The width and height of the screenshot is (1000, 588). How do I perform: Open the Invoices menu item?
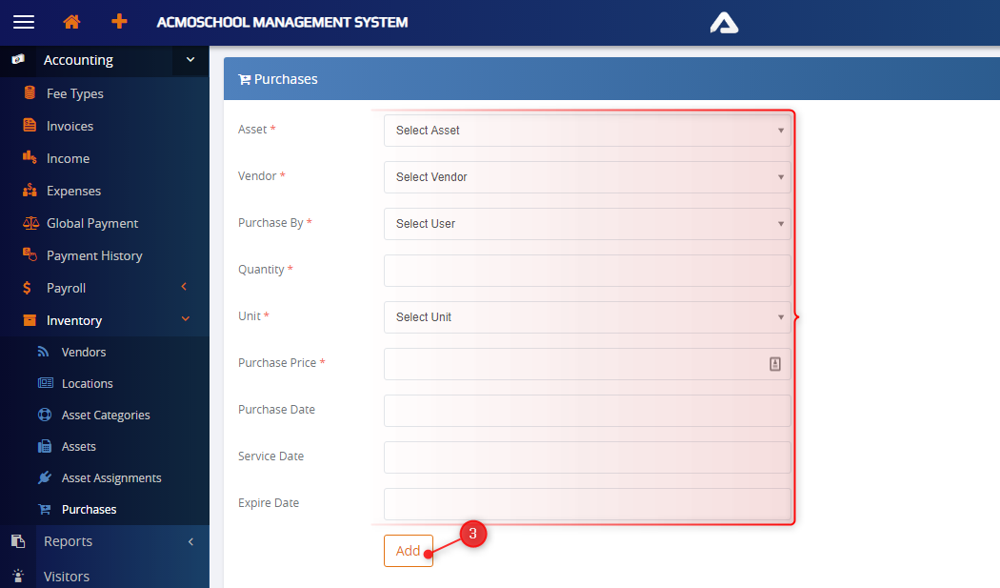coord(70,126)
